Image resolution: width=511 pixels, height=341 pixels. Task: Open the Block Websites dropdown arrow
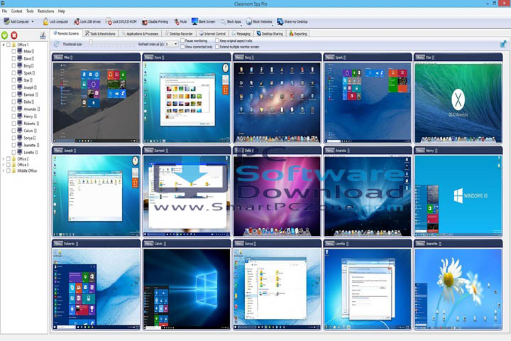coord(273,24)
